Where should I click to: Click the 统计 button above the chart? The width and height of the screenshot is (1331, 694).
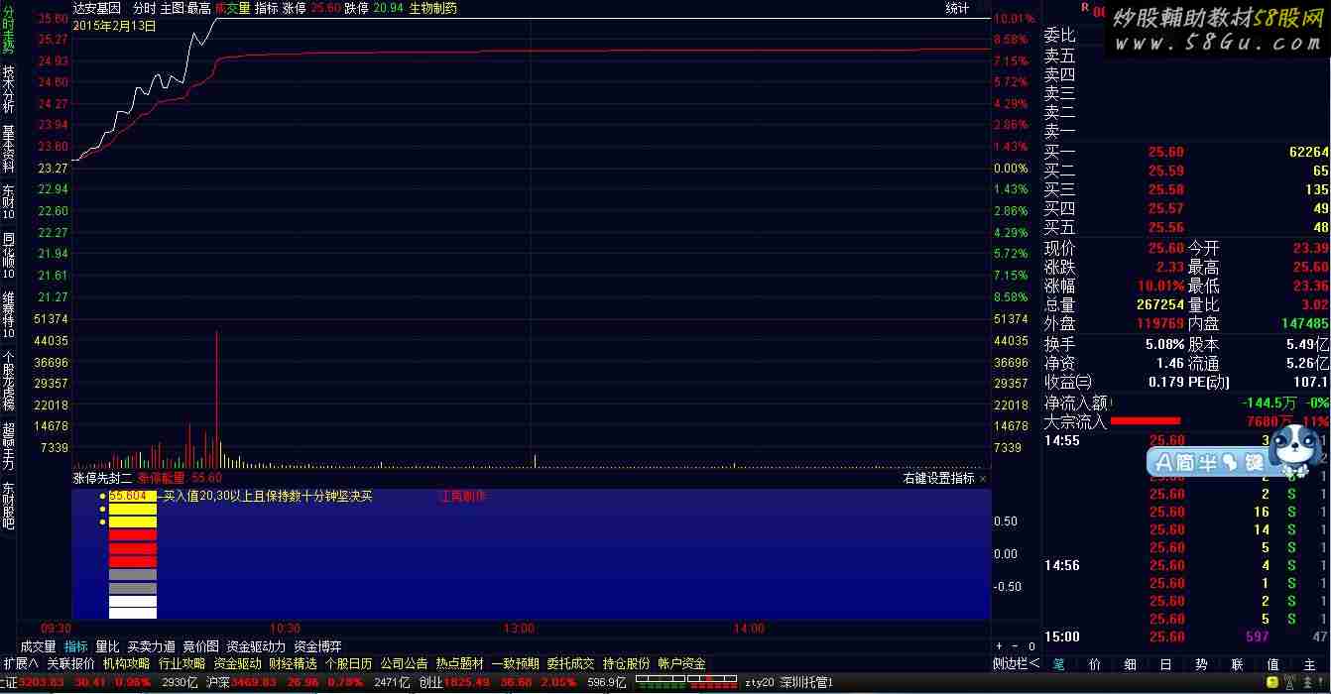point(957,8)
